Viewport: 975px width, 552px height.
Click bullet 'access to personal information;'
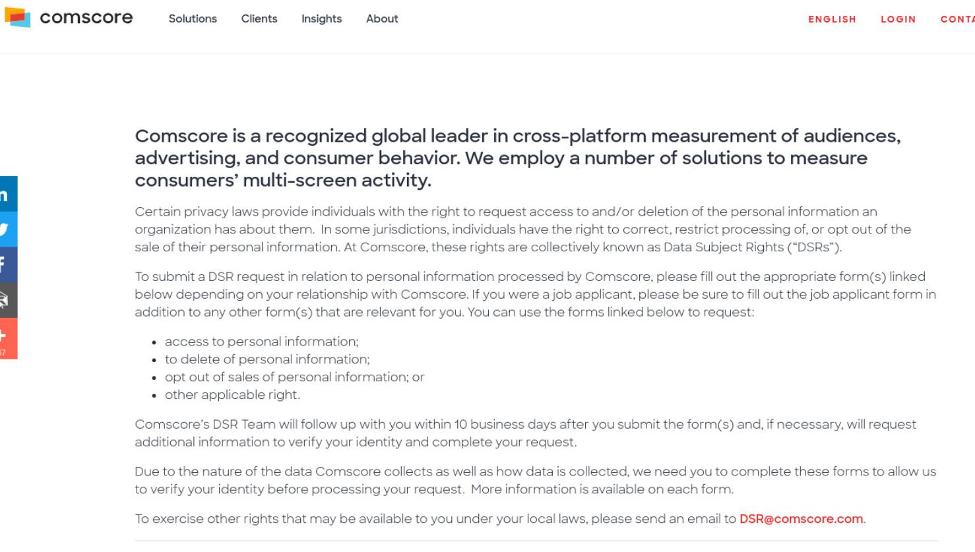pos(262,342)
